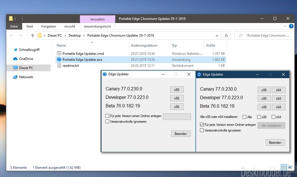Click Developer x64 in the right window
This screenshot has height=177, width=297.
pos(279,99)
